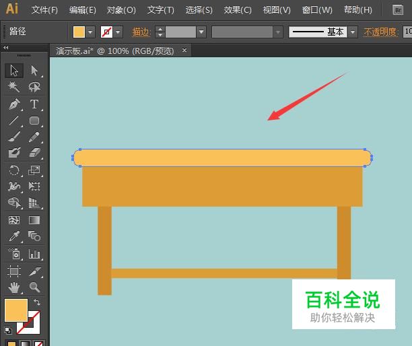This screenshot has width=412, height=346.
Task: Activate the Slice tool
Action: point(34,271)
